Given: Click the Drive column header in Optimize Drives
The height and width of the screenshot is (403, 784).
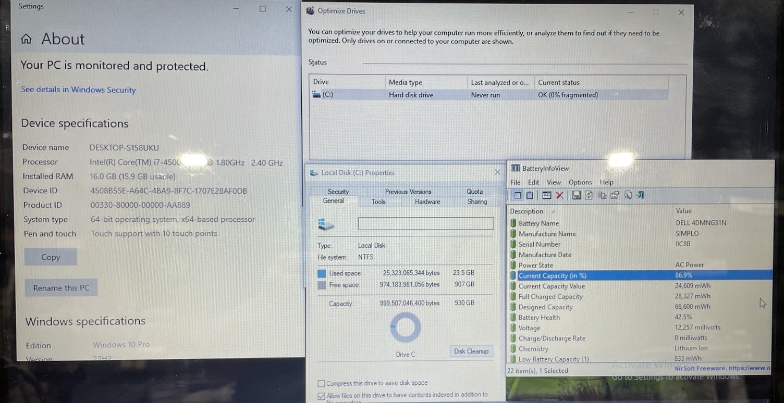Looking at the screenshot, I should coord(347,82).
